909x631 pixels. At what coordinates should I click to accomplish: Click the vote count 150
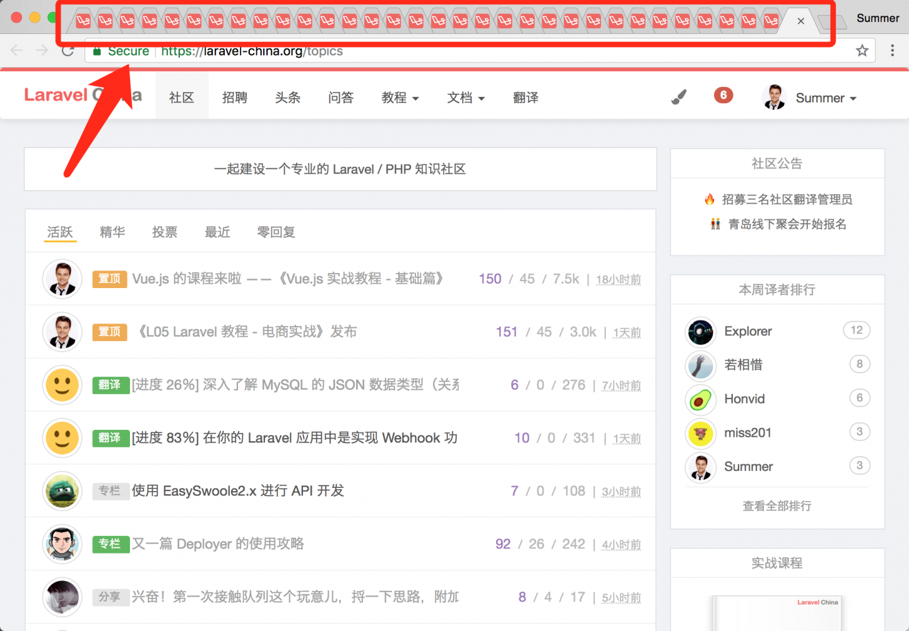pos(490,279)
